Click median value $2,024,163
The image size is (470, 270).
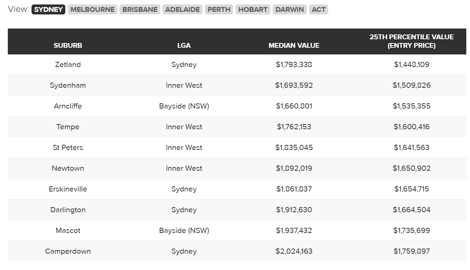294,251
